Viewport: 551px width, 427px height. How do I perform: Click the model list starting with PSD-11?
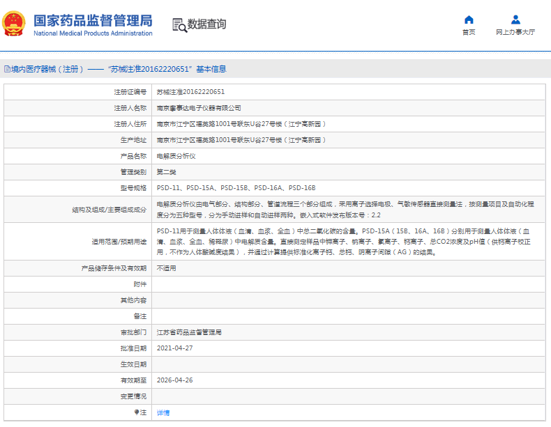pyautogui.click(x=236, y=188)
